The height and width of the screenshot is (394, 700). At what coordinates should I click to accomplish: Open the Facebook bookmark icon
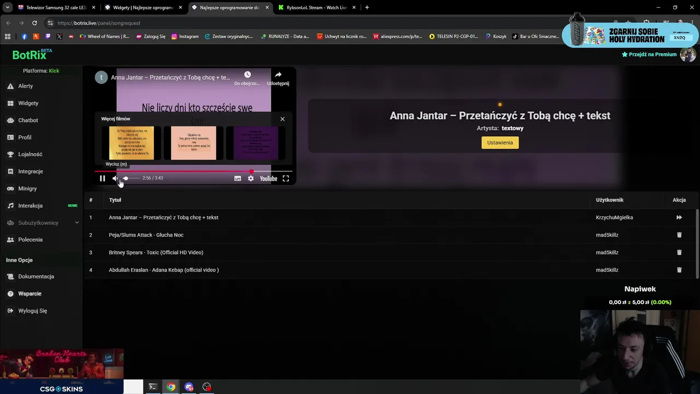[x=24, y=37]
